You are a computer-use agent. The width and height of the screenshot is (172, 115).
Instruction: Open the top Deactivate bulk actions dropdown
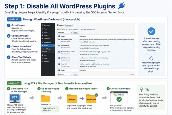click(x=65, y=32)
